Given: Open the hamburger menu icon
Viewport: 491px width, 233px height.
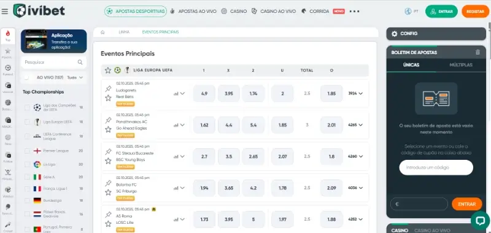Looking at the screenshot, I should click(4, 11).
